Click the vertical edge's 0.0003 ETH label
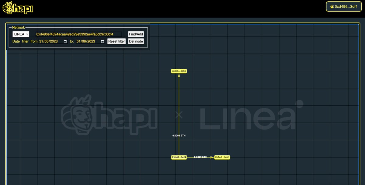This screenshot has height=185, width=365. [179, 135]
